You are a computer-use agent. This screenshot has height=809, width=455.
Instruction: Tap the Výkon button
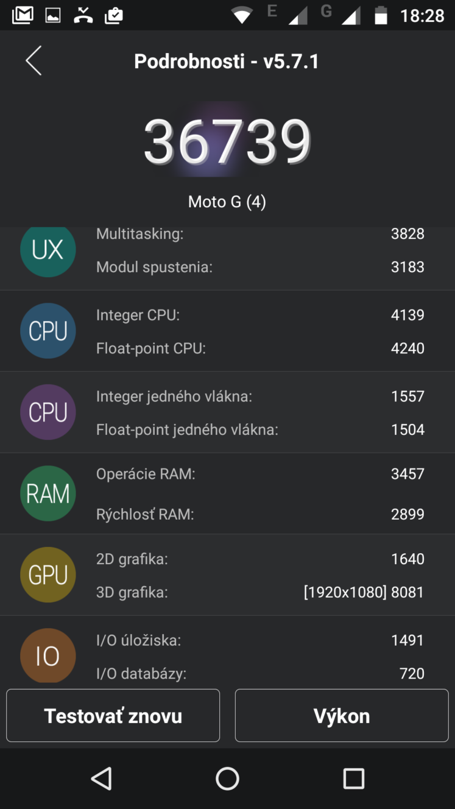click(x=342, y=715)
